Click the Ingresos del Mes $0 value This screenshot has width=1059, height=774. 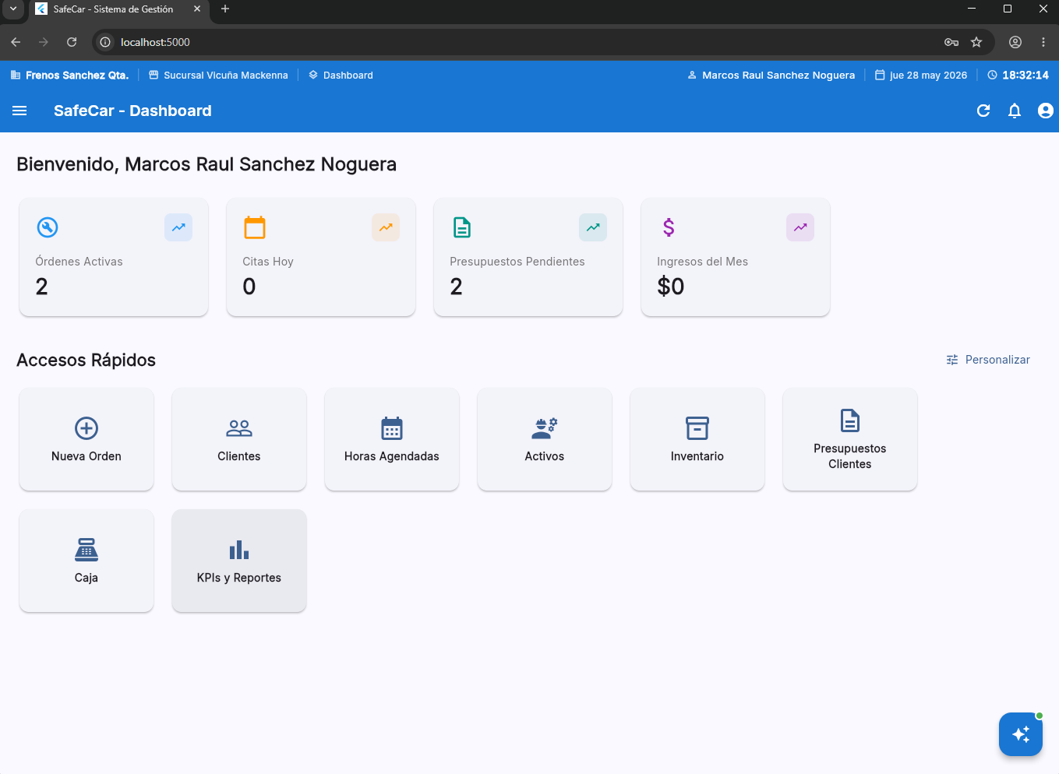click(x=671, y=287)
